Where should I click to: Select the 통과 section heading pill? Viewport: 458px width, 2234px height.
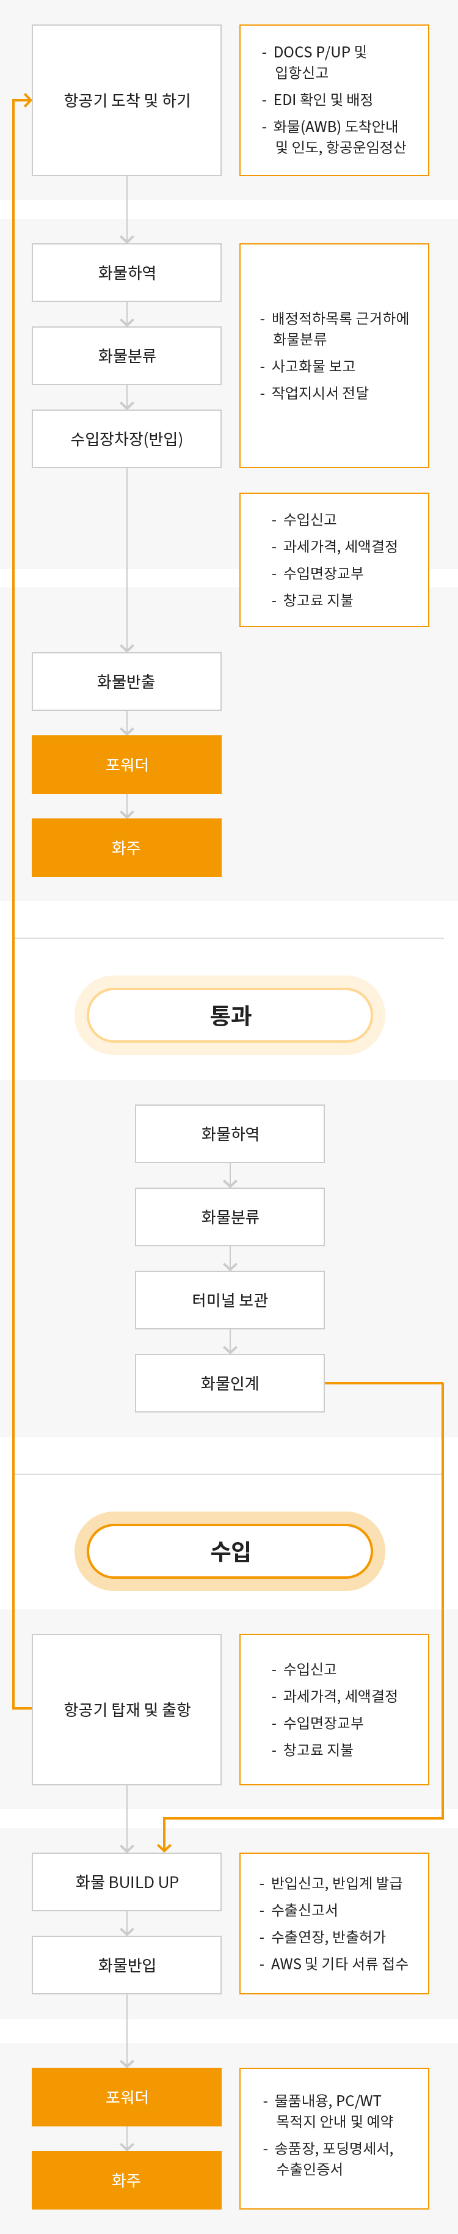coord(230,1015)
